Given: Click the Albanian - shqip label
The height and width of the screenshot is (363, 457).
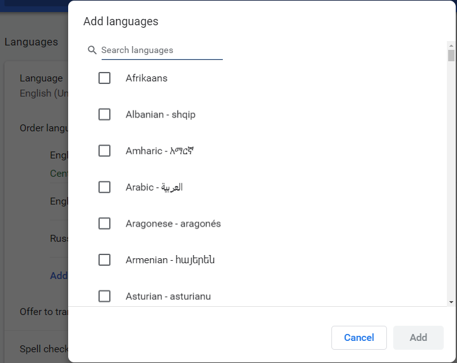Looking at the screenshot, I should click(160, 115).
